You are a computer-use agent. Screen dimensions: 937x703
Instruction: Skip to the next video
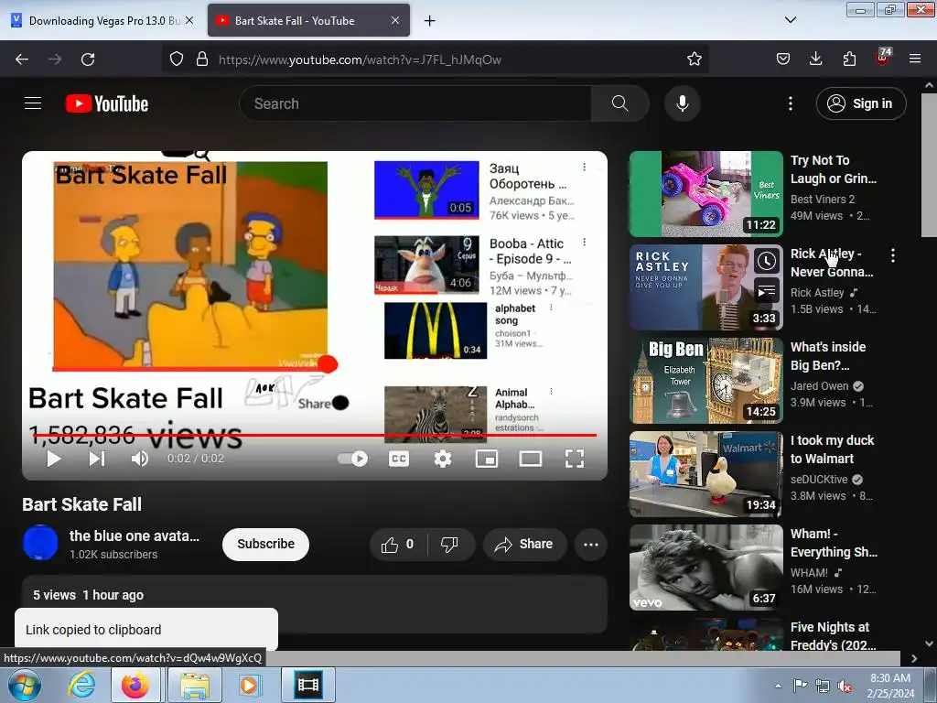tap(97, 459)
